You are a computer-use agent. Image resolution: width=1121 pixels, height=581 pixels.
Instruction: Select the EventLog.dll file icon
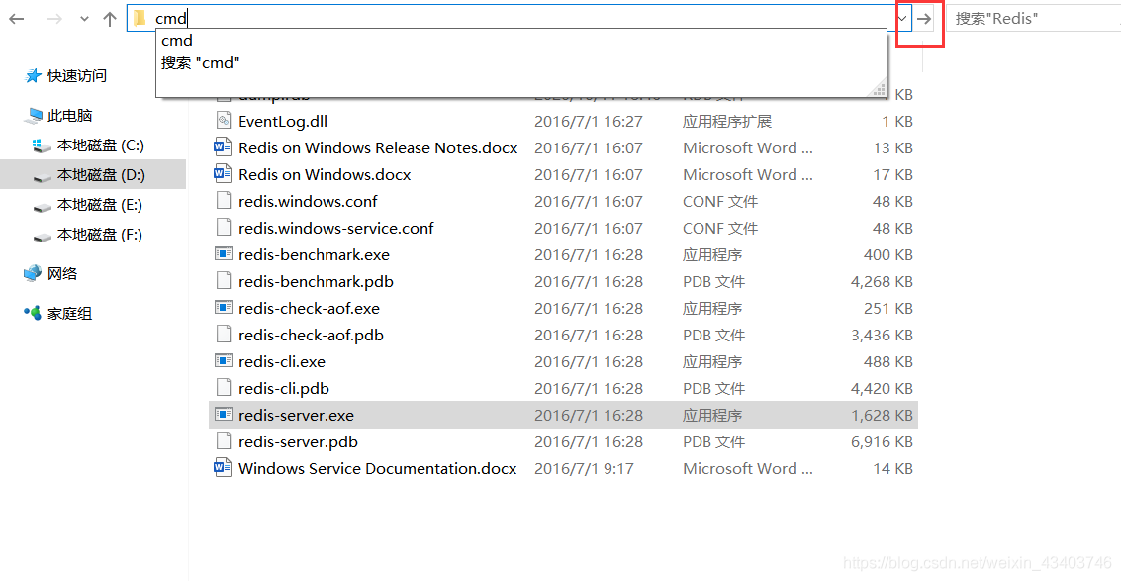click(x=278, y=121)
